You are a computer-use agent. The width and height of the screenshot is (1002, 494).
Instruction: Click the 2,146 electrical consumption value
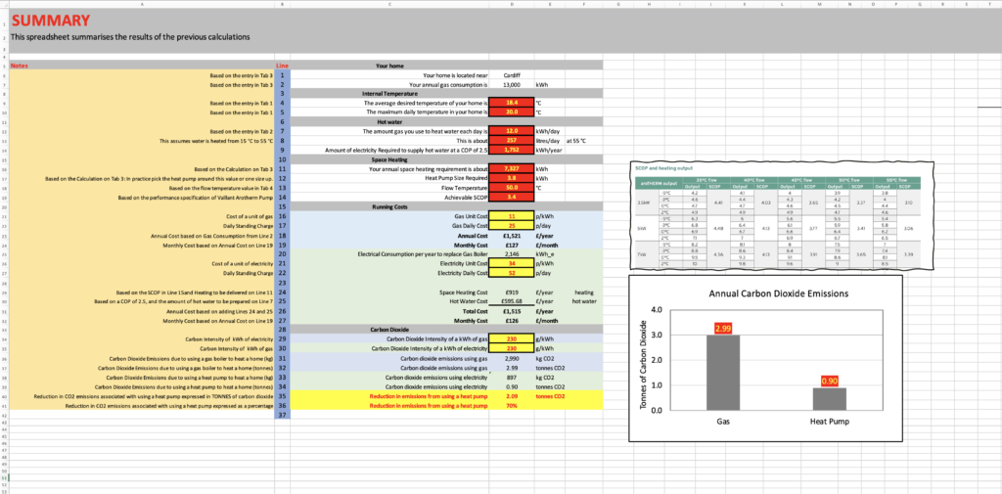511,253
